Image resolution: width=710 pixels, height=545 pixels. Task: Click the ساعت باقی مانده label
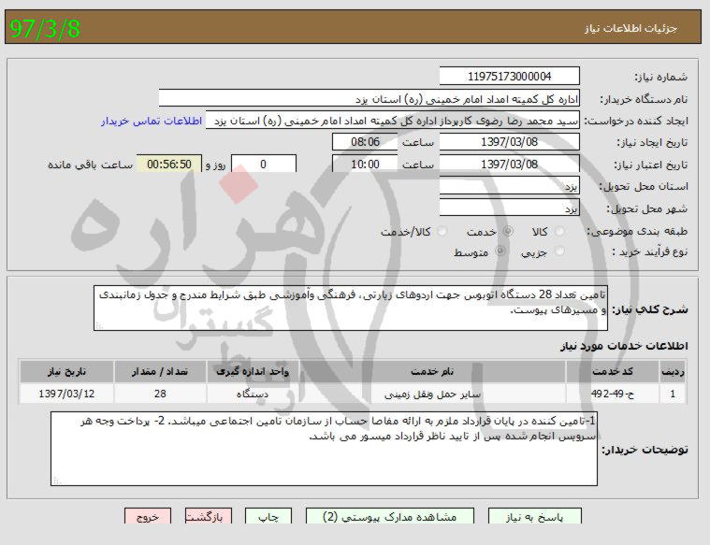coord(90,165)
